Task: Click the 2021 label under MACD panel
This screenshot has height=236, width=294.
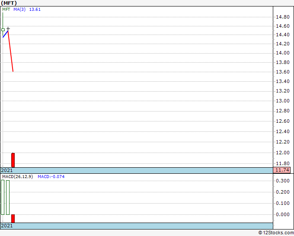Action: [x=7, y=226]
